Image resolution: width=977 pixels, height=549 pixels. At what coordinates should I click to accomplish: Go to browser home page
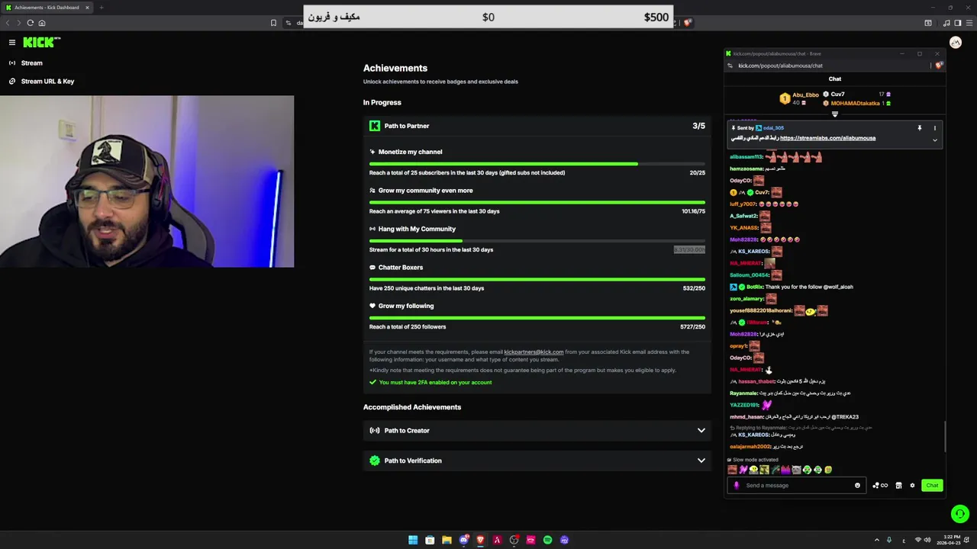tap(42, 23)
